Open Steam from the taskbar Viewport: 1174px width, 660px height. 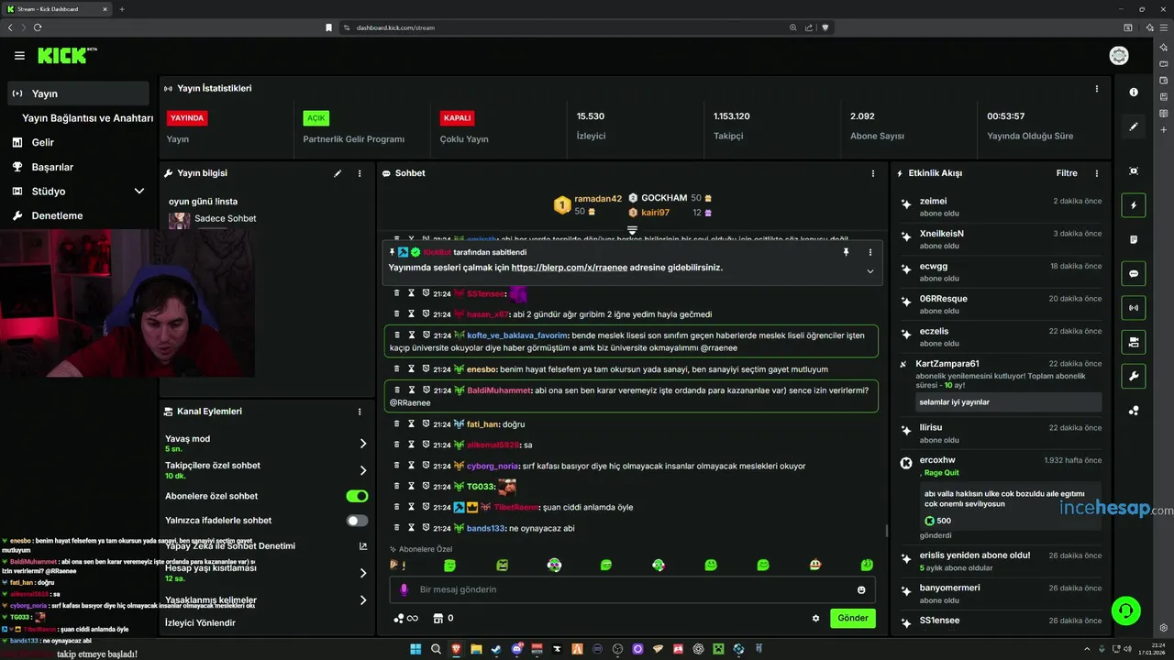(497, 649)
